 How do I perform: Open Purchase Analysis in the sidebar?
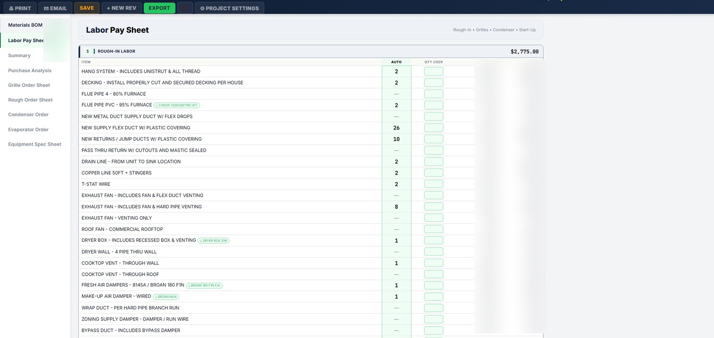click(x=30, y=71)
